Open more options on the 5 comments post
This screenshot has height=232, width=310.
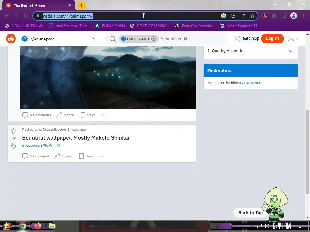click(x=104, y=115)
